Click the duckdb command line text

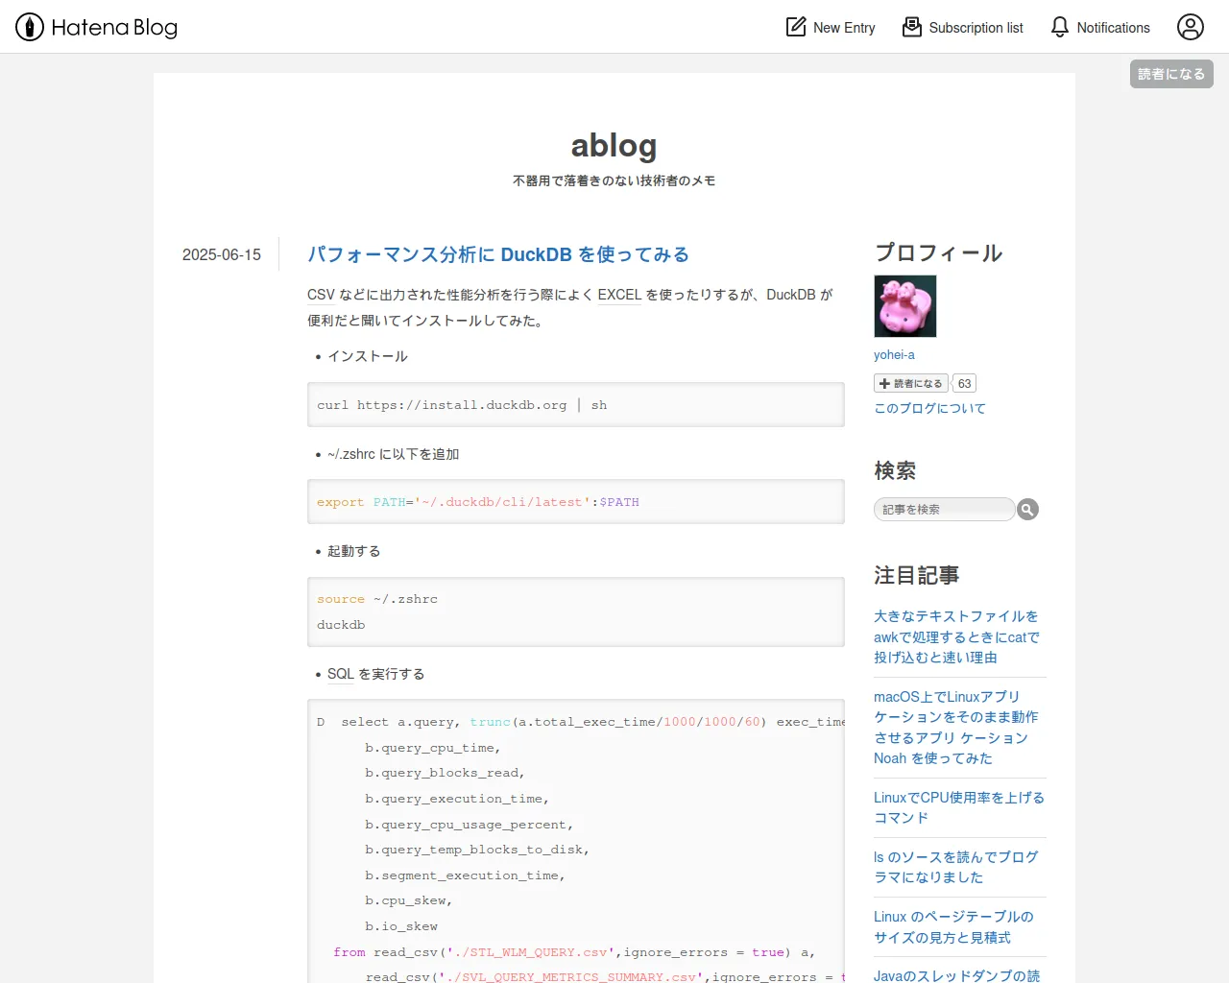click(341, 625)
